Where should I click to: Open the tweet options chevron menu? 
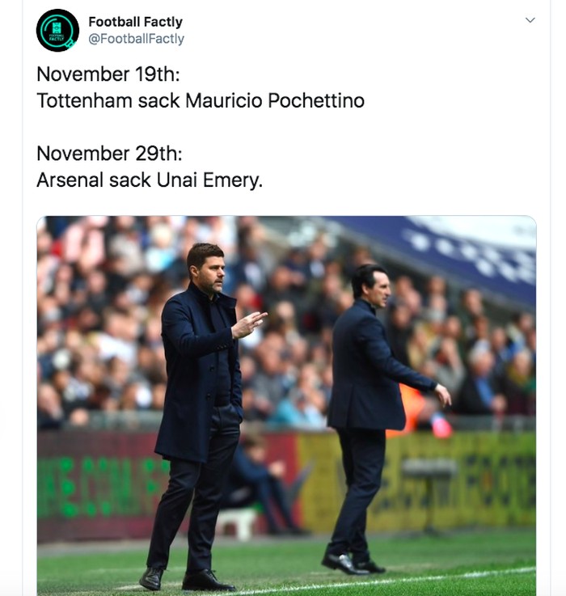coord(530,20)
